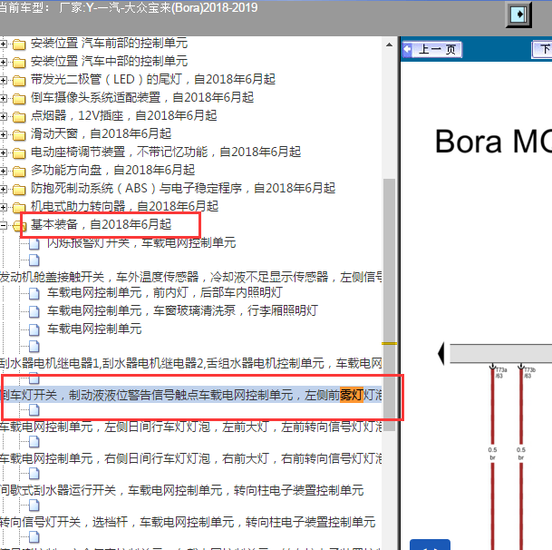Open 倒车灯开关，制动液液位警告 entry
This screenshot has width=552, height=550.
point(191,395)
